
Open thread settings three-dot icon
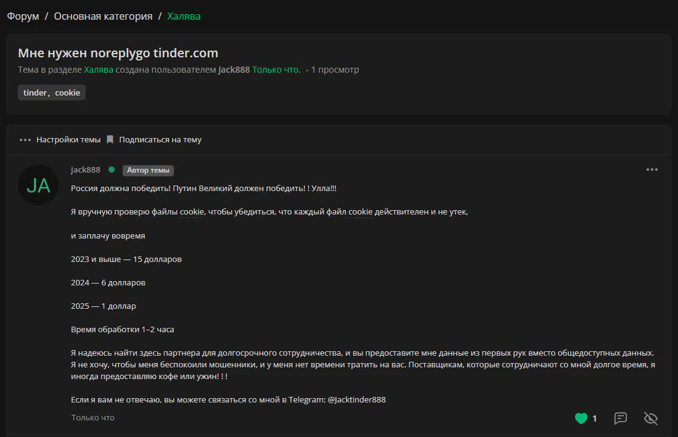(25, 140)
